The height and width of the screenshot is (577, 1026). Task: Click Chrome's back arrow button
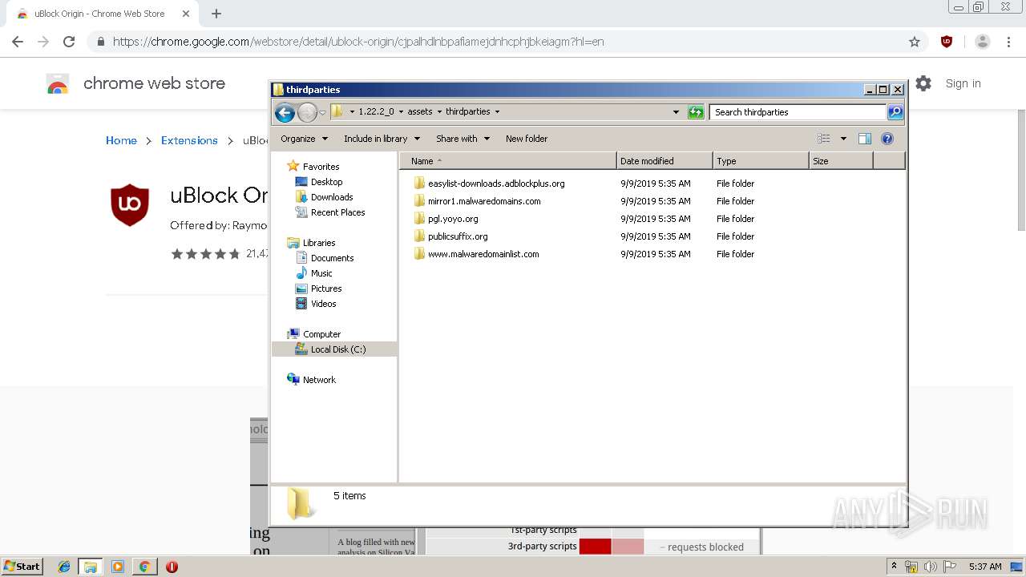[x=18, y=42]
